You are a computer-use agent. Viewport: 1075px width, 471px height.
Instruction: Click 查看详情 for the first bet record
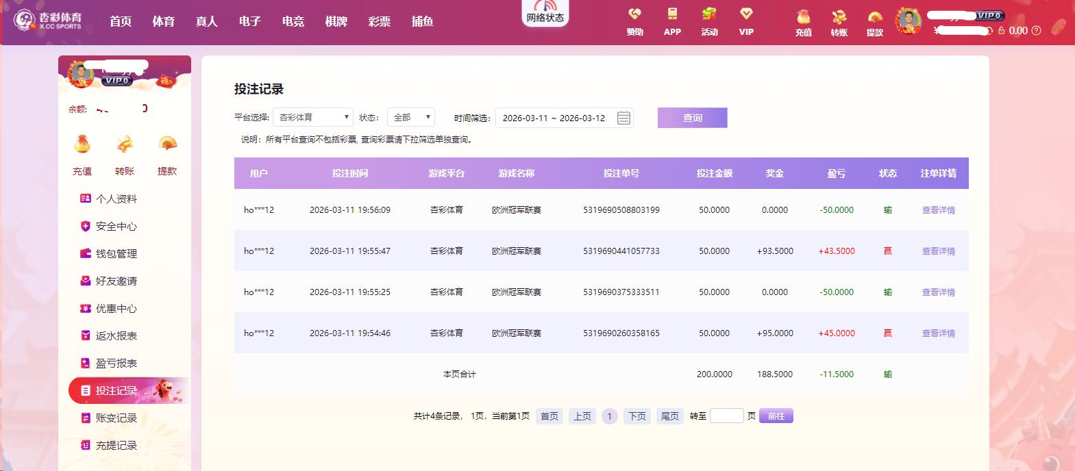tap(938, 210)
